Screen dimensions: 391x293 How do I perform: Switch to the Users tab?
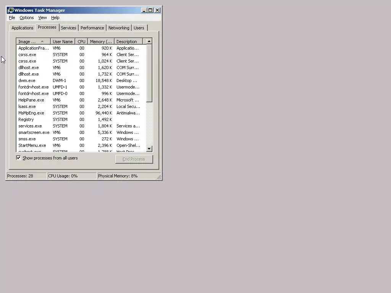tap(139, 28)
